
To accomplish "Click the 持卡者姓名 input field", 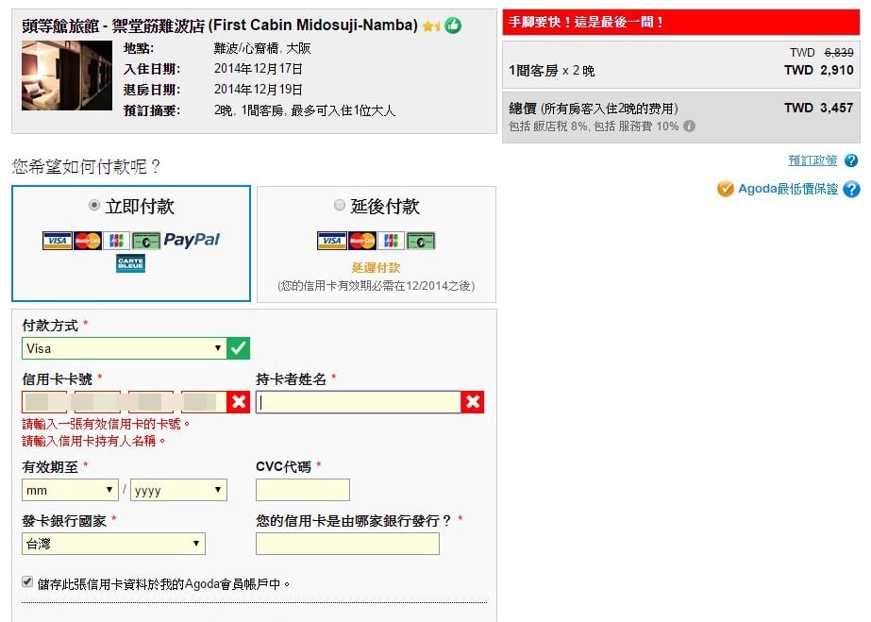I will click(x=359, y=402).
